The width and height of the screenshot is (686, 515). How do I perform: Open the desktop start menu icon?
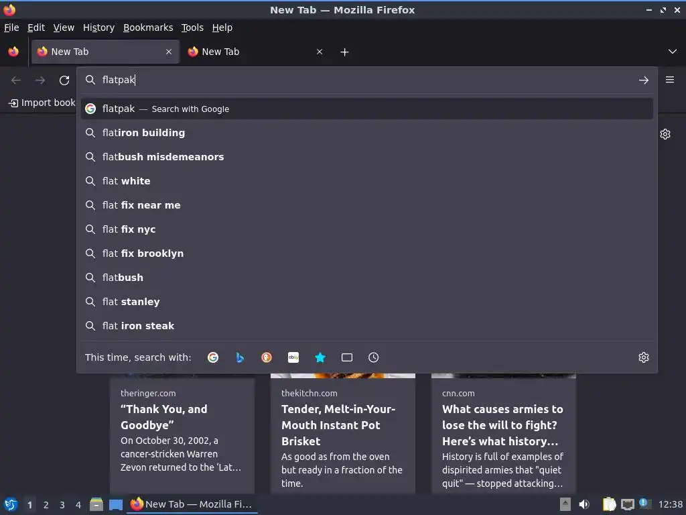11,504
